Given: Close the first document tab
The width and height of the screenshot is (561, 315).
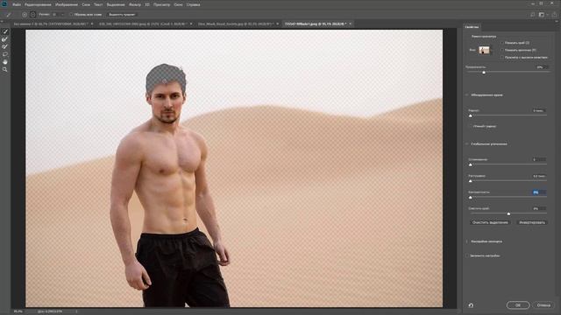Looking at the screenshot, I should pos(92,24).
